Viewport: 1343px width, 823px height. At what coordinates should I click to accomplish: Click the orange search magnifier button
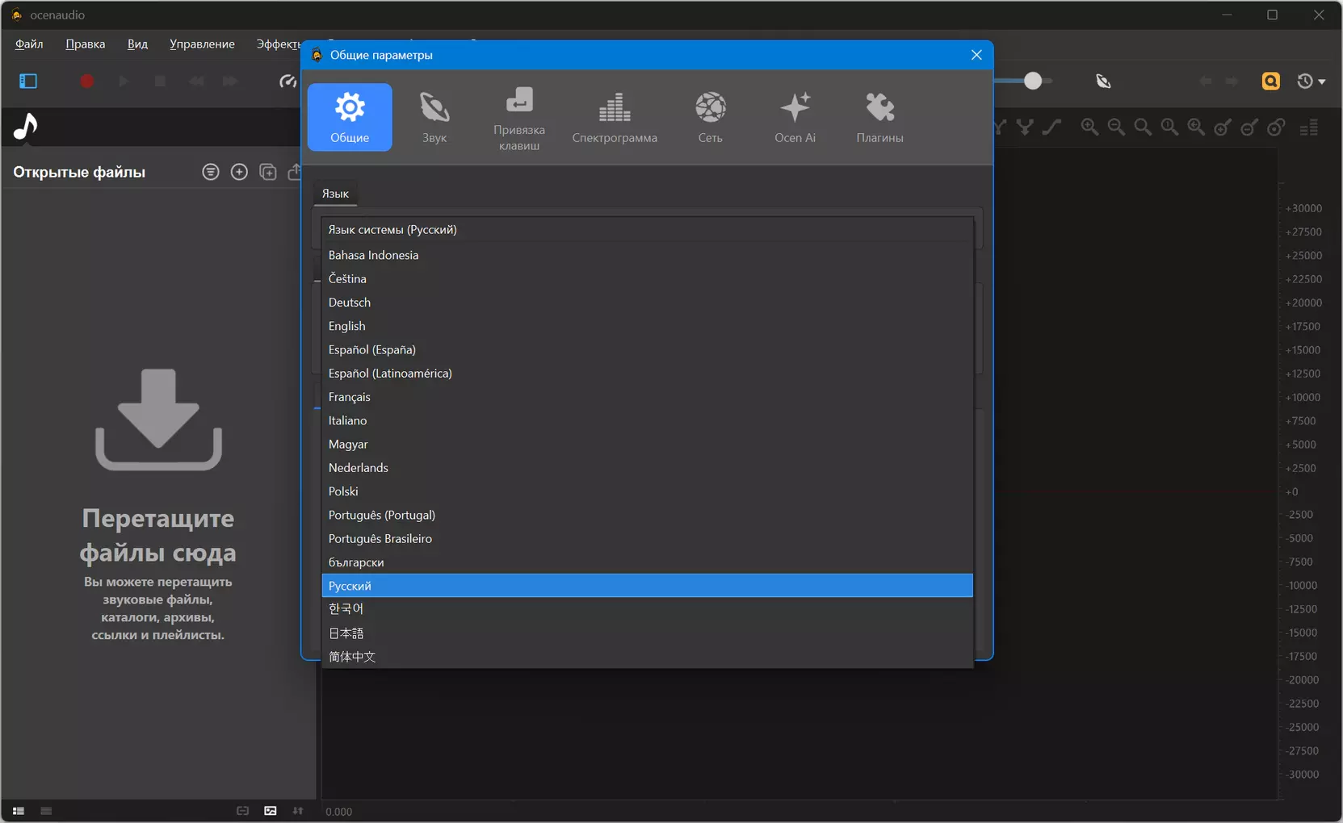click(x=1270, y=81)
